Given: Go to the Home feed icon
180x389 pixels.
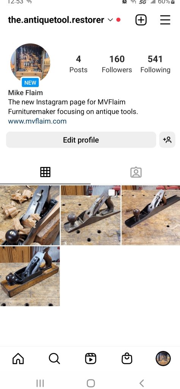Looking at the screenshot, I should [x=18, y=359].
